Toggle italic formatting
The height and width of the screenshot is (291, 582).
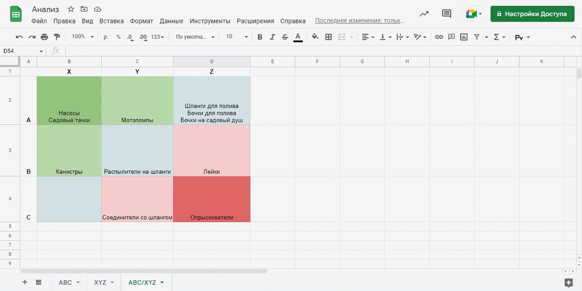[272, 37]
